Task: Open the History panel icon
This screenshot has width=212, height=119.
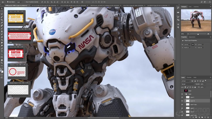Action: click(178, 8)
